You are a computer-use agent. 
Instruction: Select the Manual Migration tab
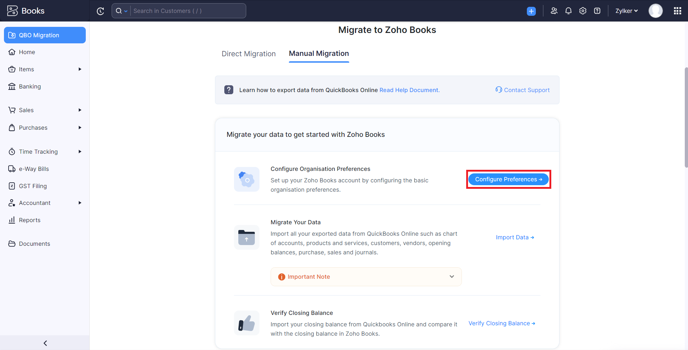coord(319,54)
